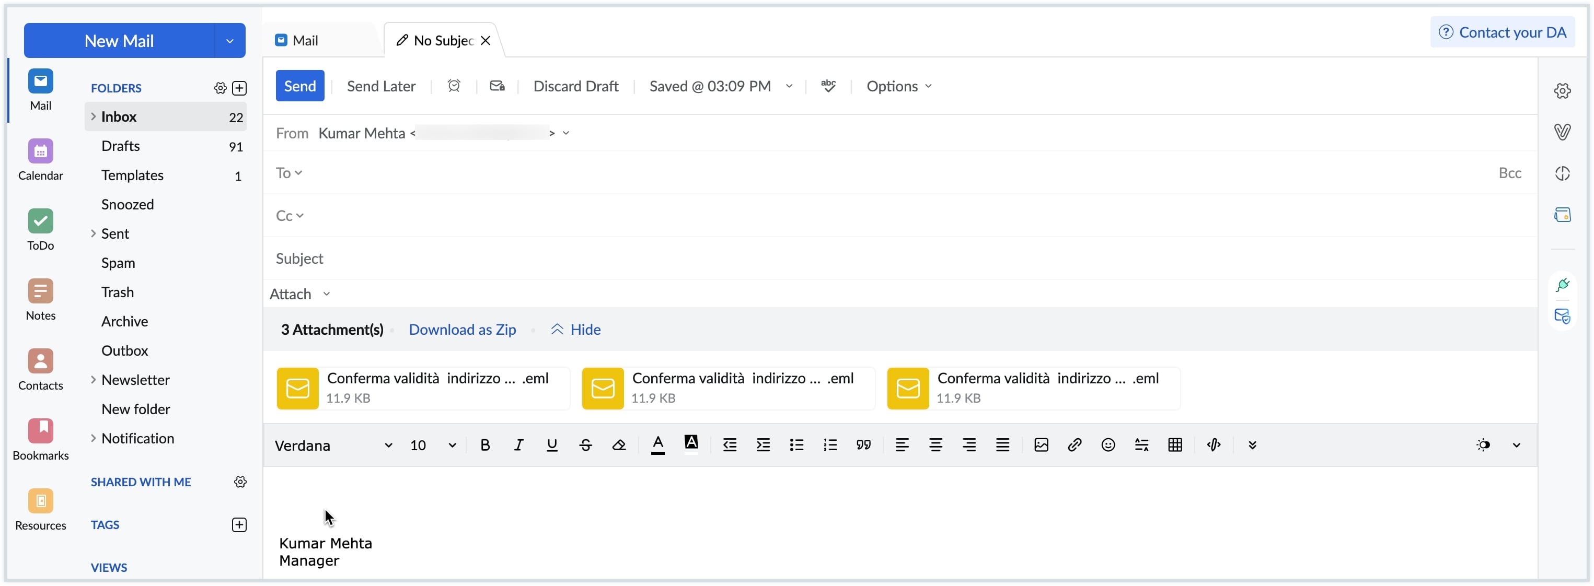Toggle italic formatting

click(518, 445)
